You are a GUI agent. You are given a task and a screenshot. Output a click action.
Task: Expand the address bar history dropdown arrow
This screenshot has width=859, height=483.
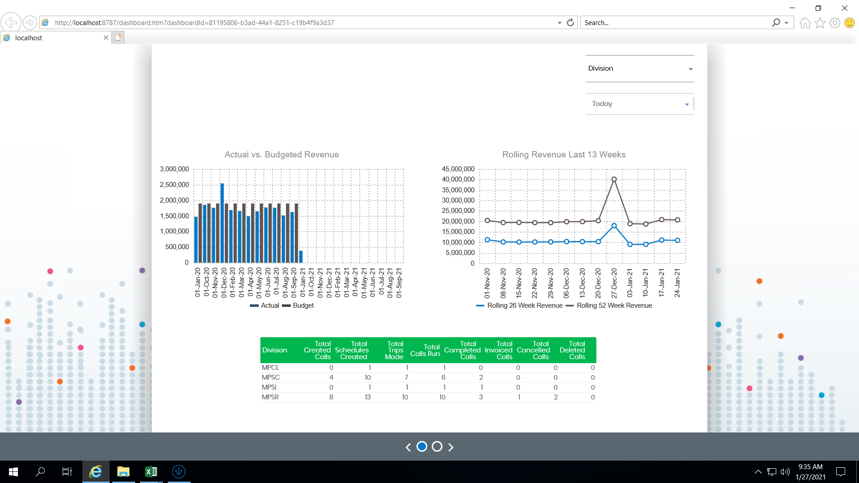pos(559,23)
